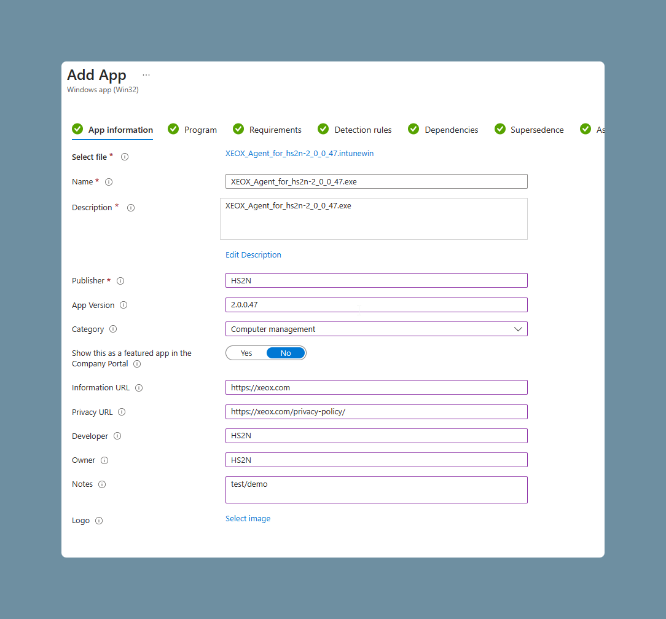This screenshot has height=619, width=666.
Task: Focus the Description text area
Action: [x=374, y=219]
